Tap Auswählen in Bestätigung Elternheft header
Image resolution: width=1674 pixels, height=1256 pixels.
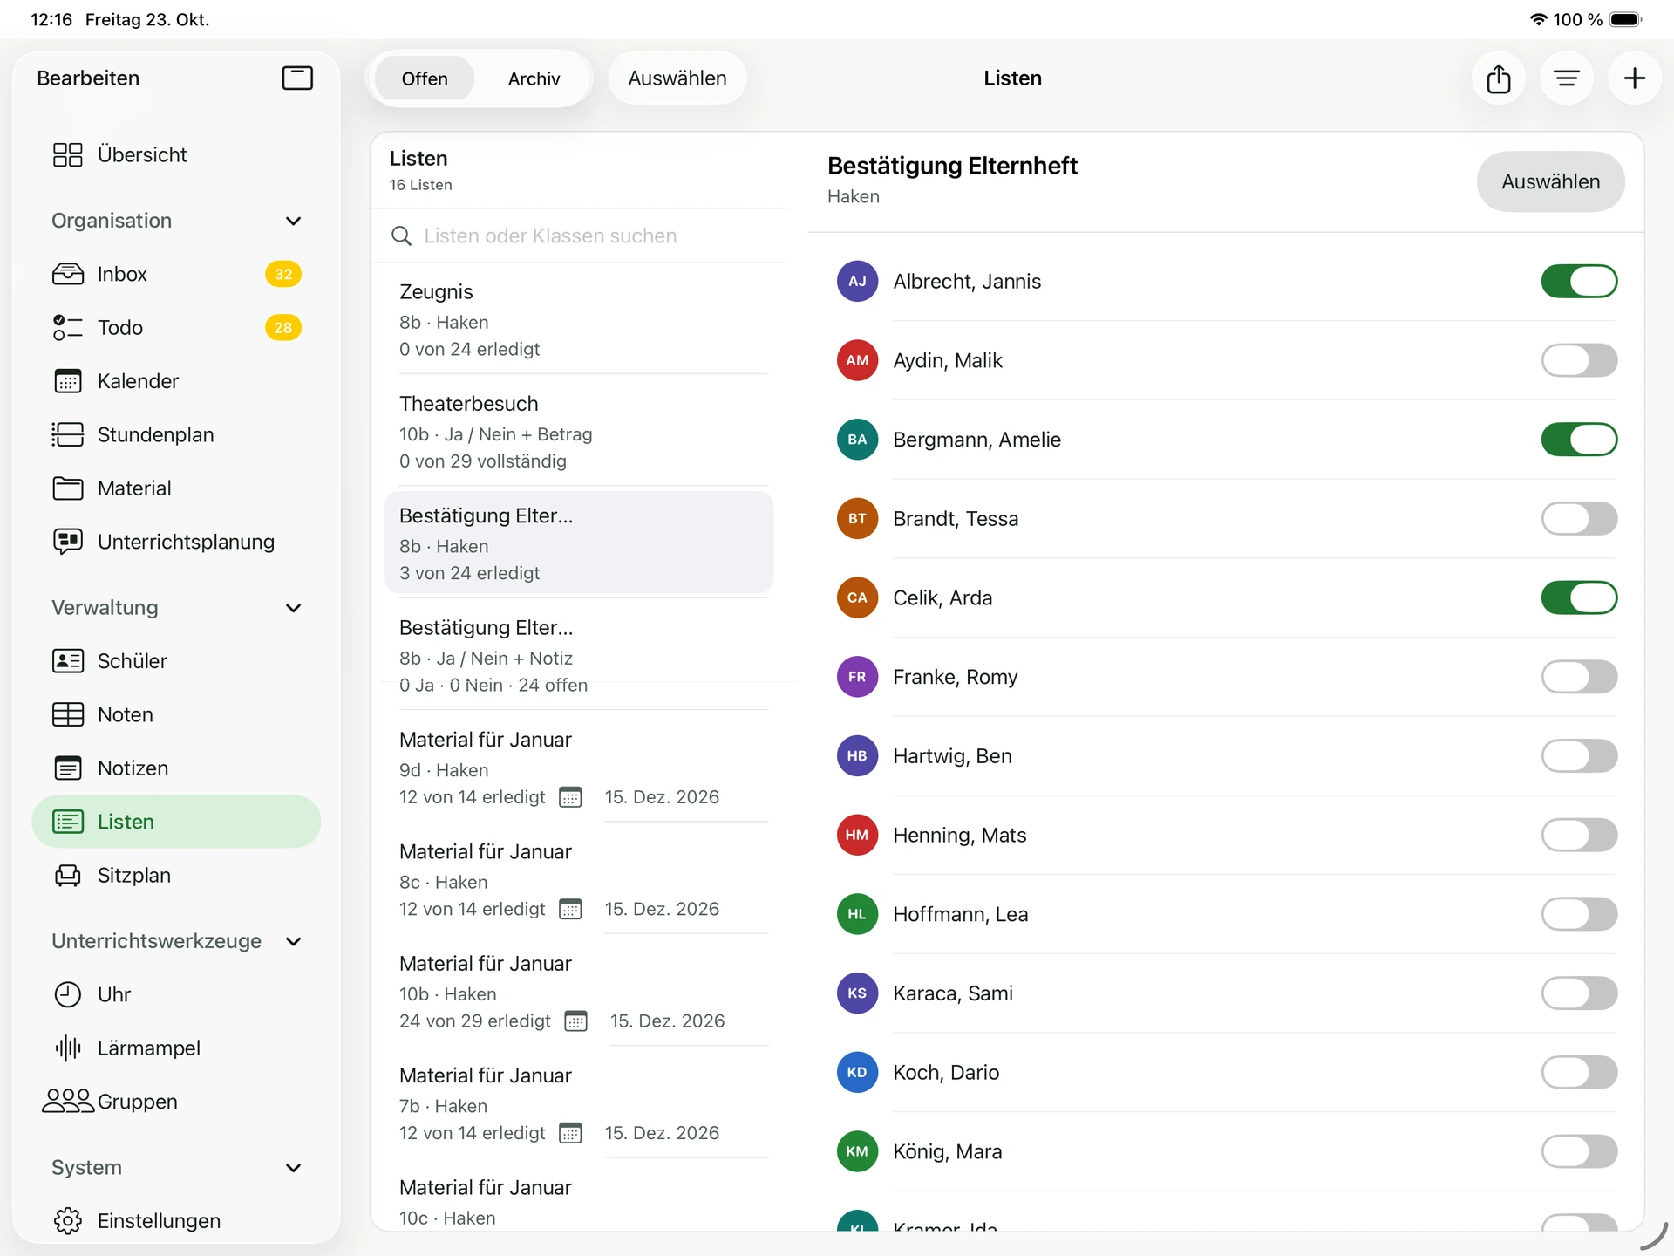tap(1550, 181)
